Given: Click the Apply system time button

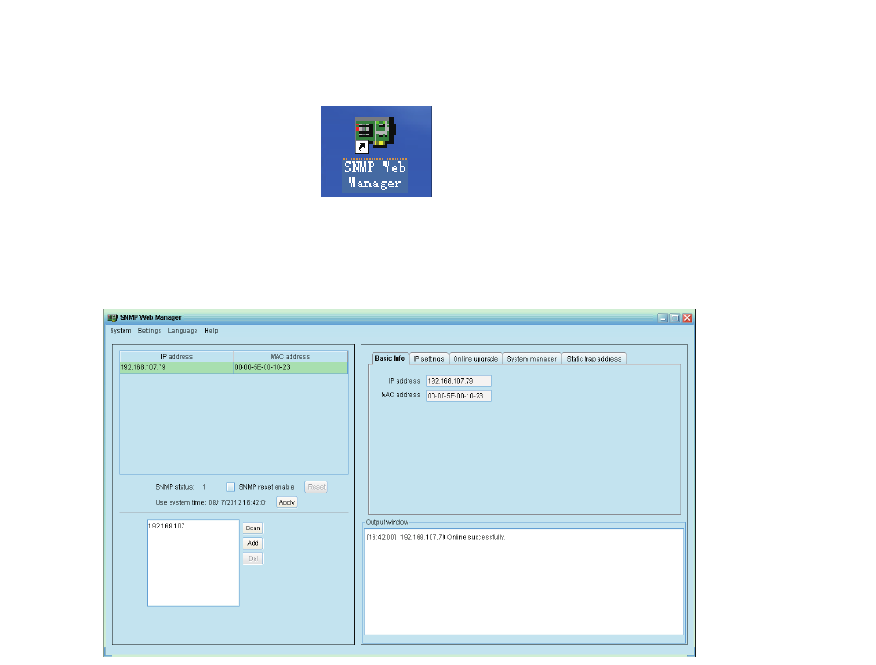Looking at the screenshot, I should 287,503.
